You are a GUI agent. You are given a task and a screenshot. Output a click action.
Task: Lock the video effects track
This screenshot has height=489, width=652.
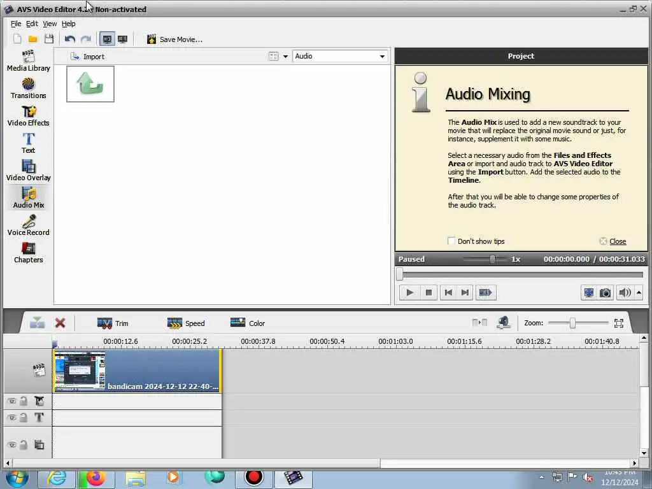[x=24, y=401]
